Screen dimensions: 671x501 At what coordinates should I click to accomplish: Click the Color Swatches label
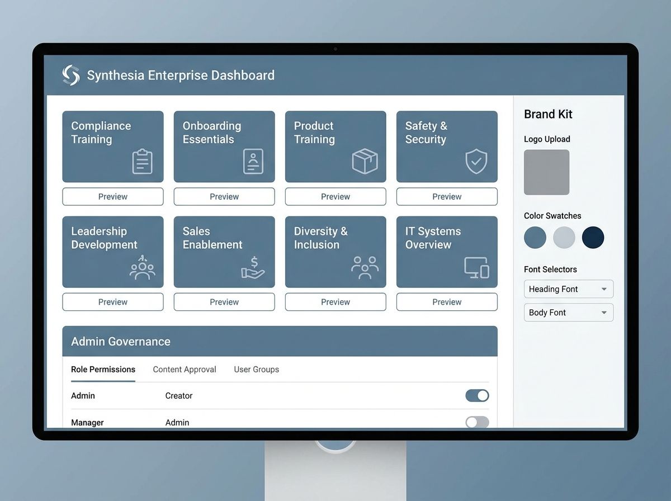[552, 216]
